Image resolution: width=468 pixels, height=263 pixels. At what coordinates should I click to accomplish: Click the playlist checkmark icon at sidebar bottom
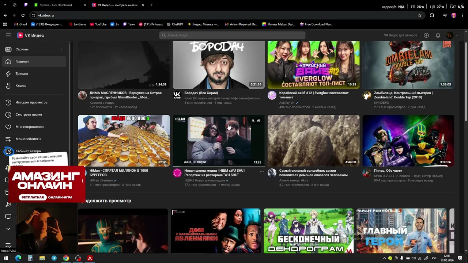(x=8, y=245)
